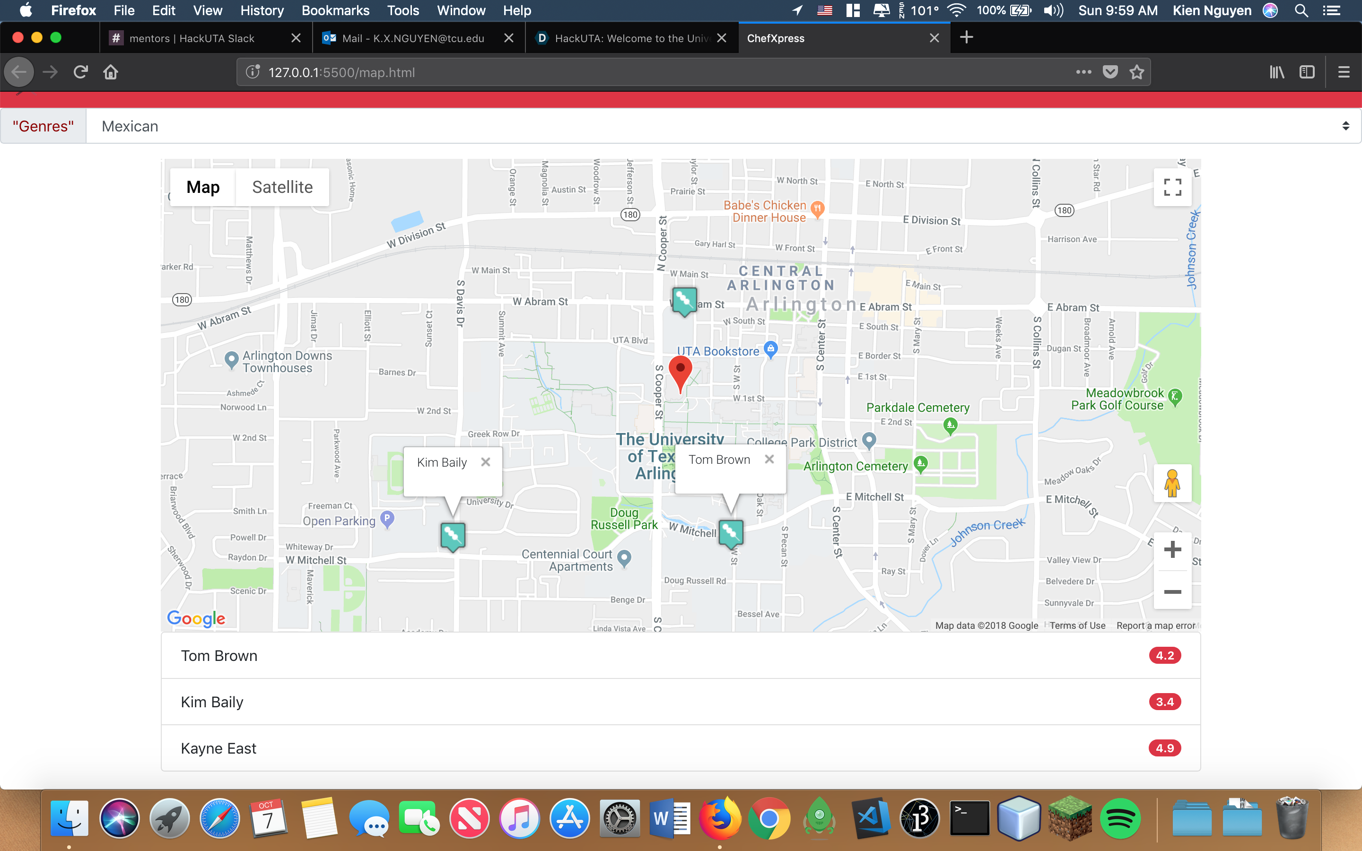Toggle fullscreen map view

point(1172,187)
